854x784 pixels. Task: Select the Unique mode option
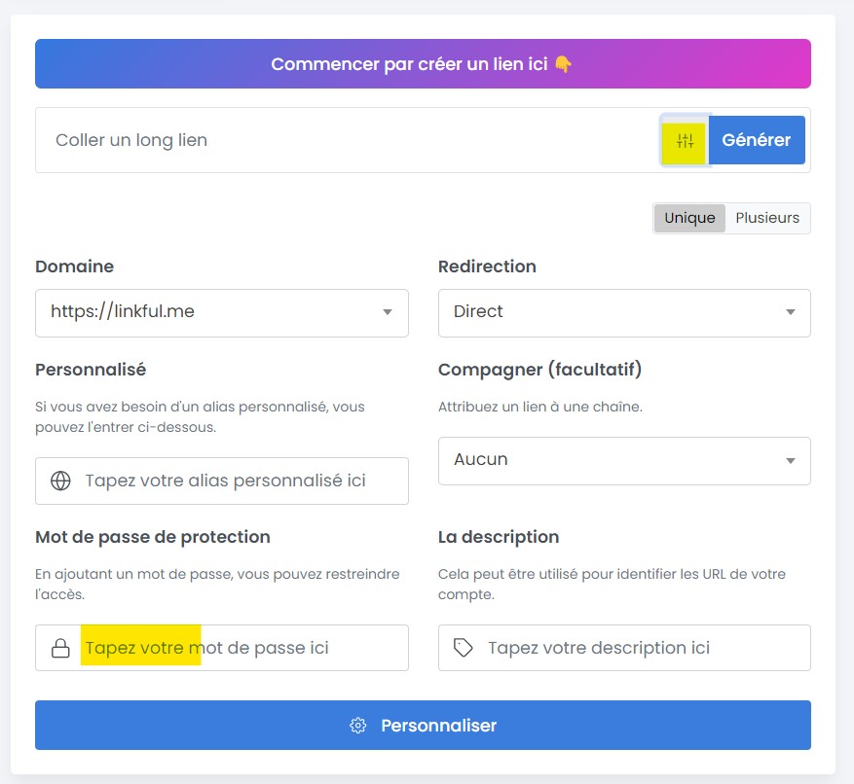689,218
